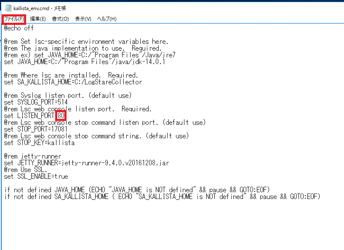
Task: Click the '@echo off' line
Action: tap(19, 28)
